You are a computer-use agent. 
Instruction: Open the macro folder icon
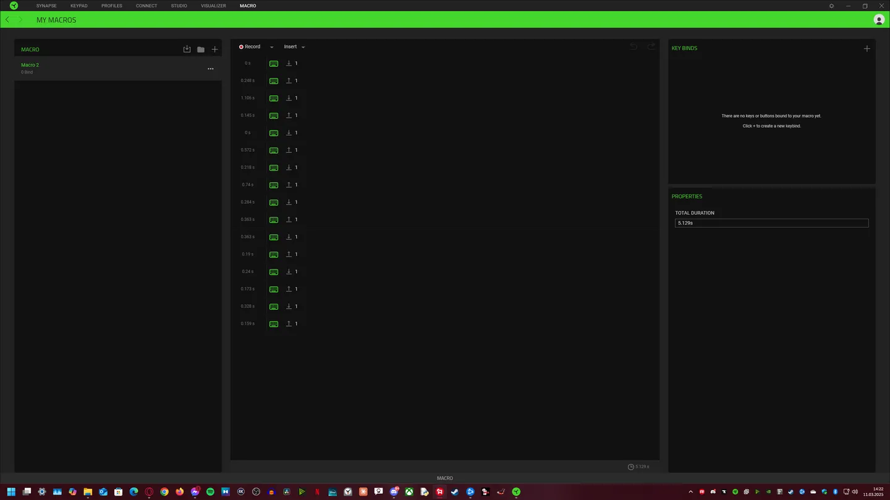coord(201,49)
